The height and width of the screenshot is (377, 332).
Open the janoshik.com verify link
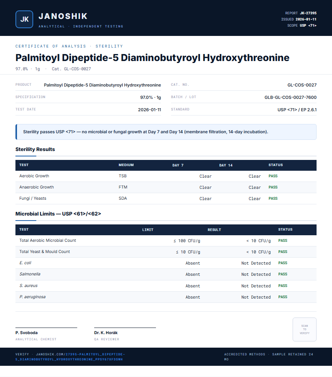point(70,357)
